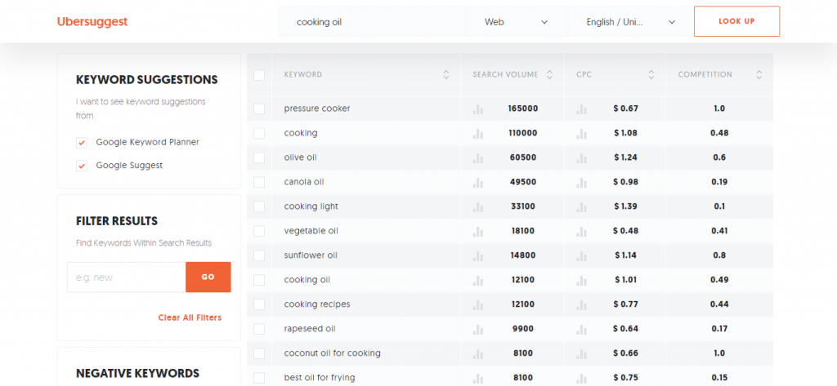Open search volume chart for cooking recipes
The image size is (837, 386).
(477, 305)
